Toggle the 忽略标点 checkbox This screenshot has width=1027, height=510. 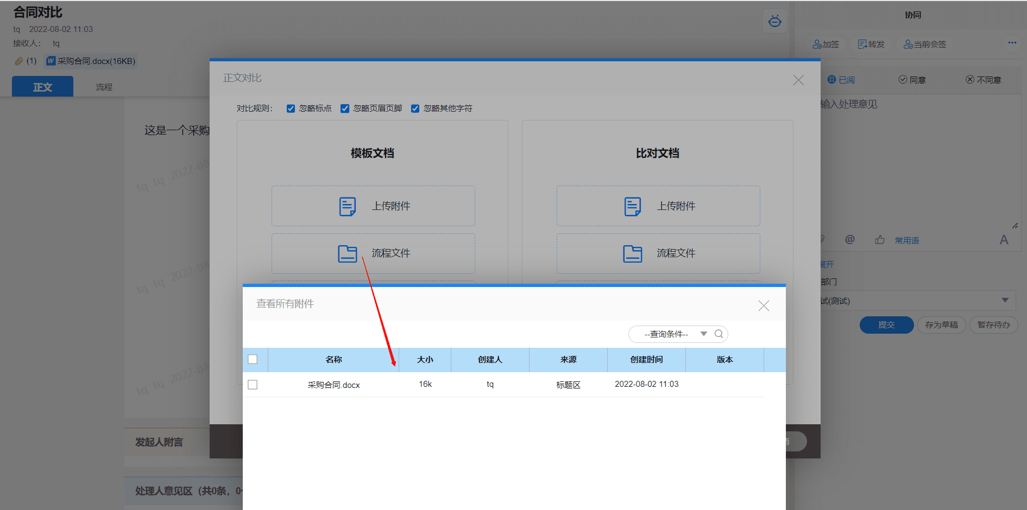[291, 109]
